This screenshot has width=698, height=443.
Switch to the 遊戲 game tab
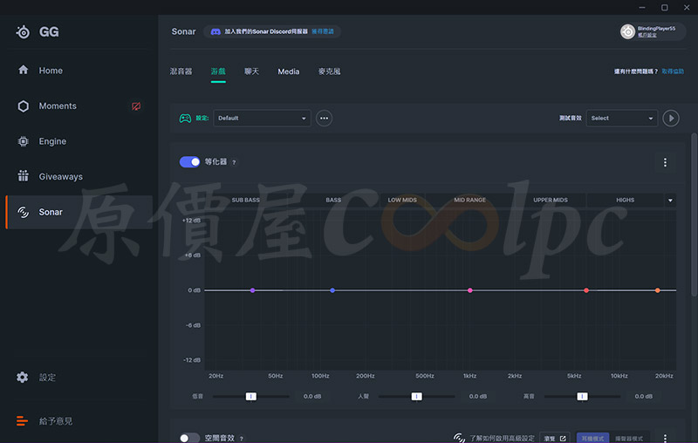[x=218, y=72]
